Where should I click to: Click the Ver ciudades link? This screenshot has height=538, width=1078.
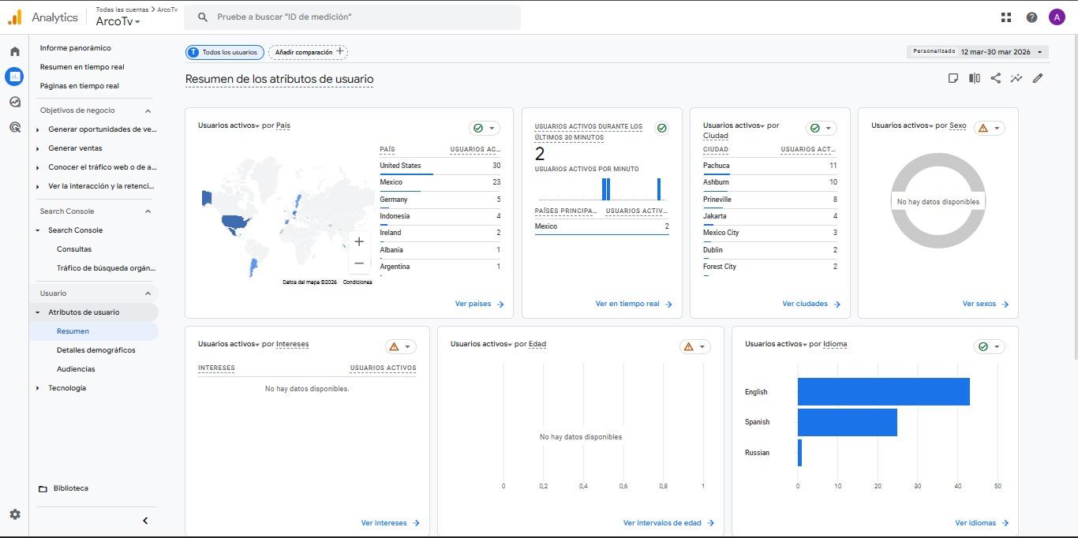coord(811,304)
